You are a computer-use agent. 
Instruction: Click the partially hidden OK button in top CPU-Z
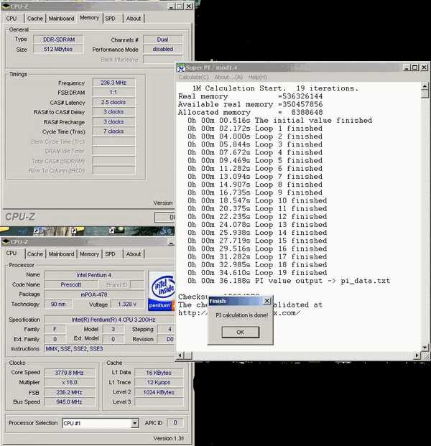click(165, 218)
